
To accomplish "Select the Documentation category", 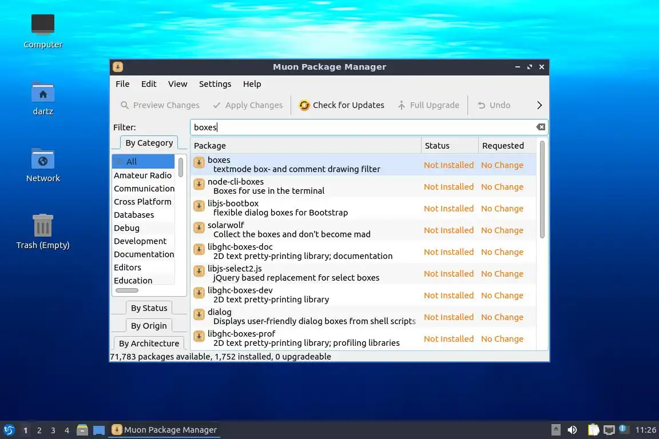I will click(143, 254).
